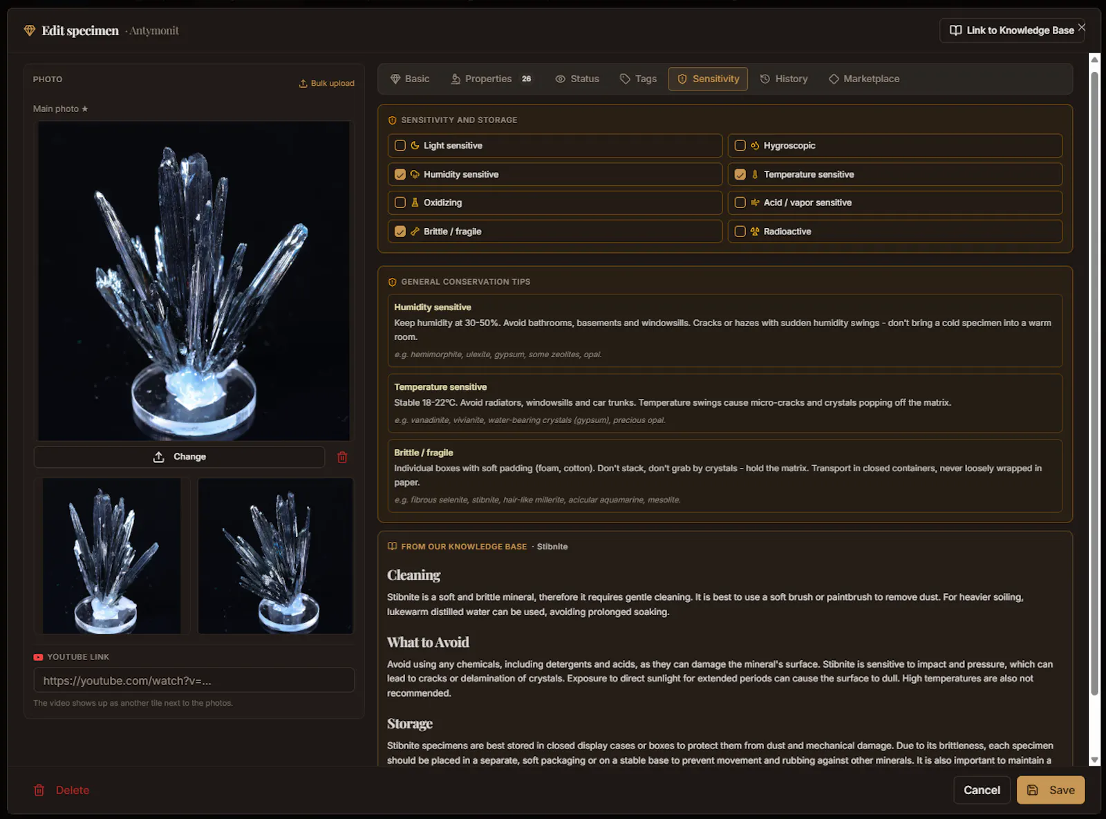Switch to the Basic tab
The image size is (1106, 819).
point(410,79)
